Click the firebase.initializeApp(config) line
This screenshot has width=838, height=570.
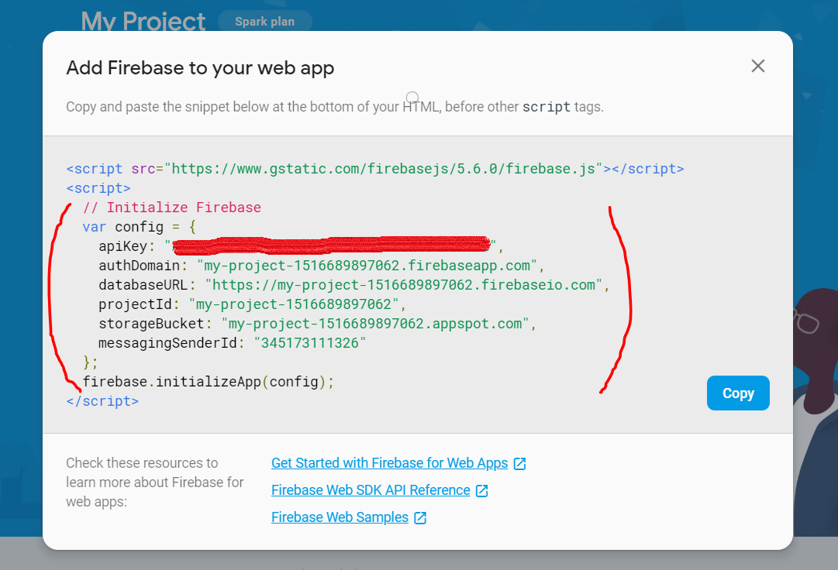[x=209, y=382]
